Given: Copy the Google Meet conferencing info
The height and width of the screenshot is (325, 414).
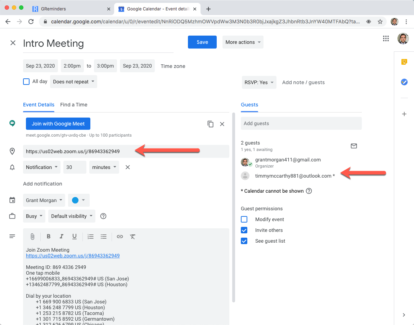Looking at the screenshot, I should coord(210,124).
